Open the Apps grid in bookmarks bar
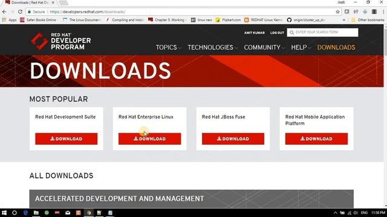387x217 pixels. pos(9,20)
